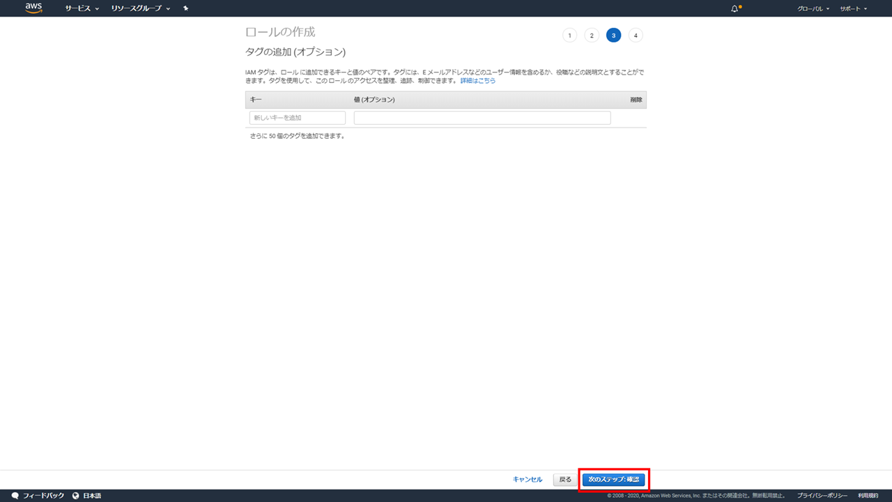Open the notifications bell icon
Viewport: 892px width, 502px height.
735,8
